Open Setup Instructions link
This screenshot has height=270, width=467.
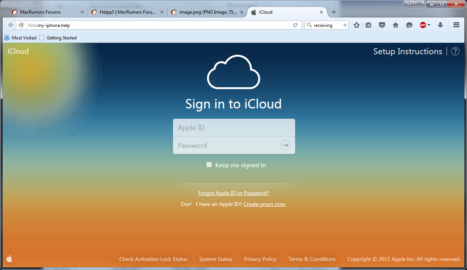tap(408, 51)
